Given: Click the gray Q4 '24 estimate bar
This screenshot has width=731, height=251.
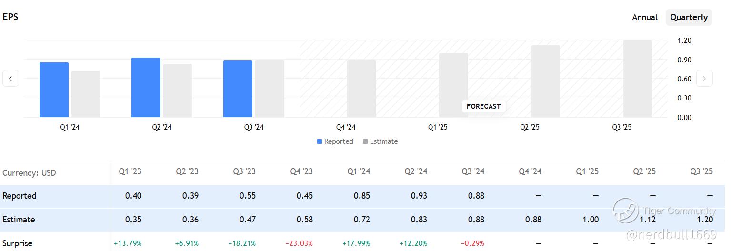Looking at the screenshot, I should click(361, 89).
